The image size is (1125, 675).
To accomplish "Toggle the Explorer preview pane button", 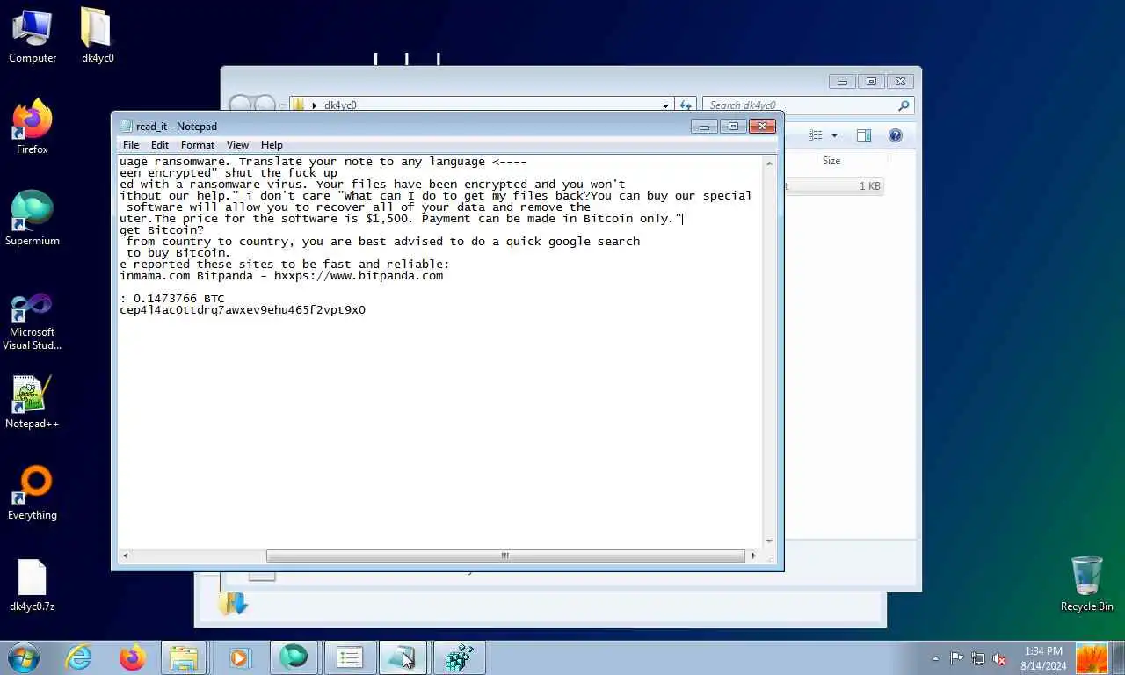I will (x=864, y=135).
